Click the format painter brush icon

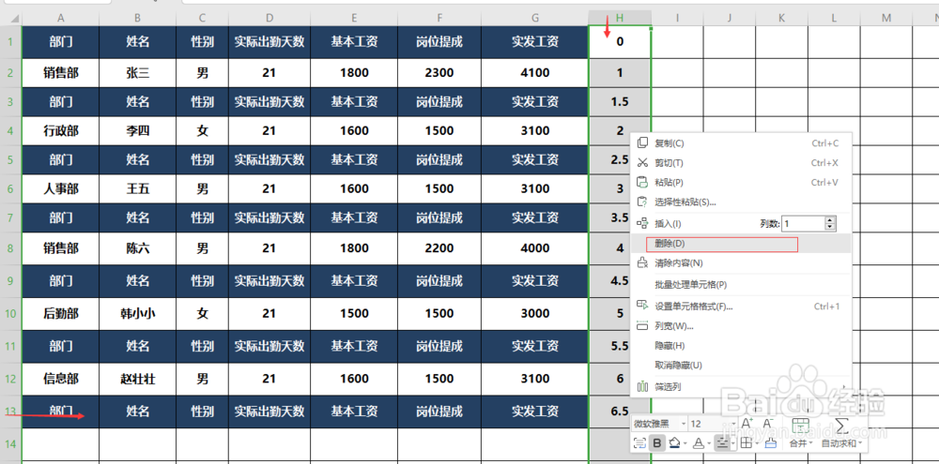[x=771, y=443]
